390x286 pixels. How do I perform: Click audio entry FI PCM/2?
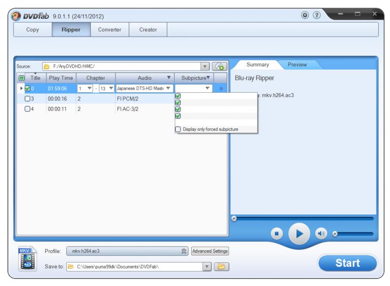[x=128, y=99]
